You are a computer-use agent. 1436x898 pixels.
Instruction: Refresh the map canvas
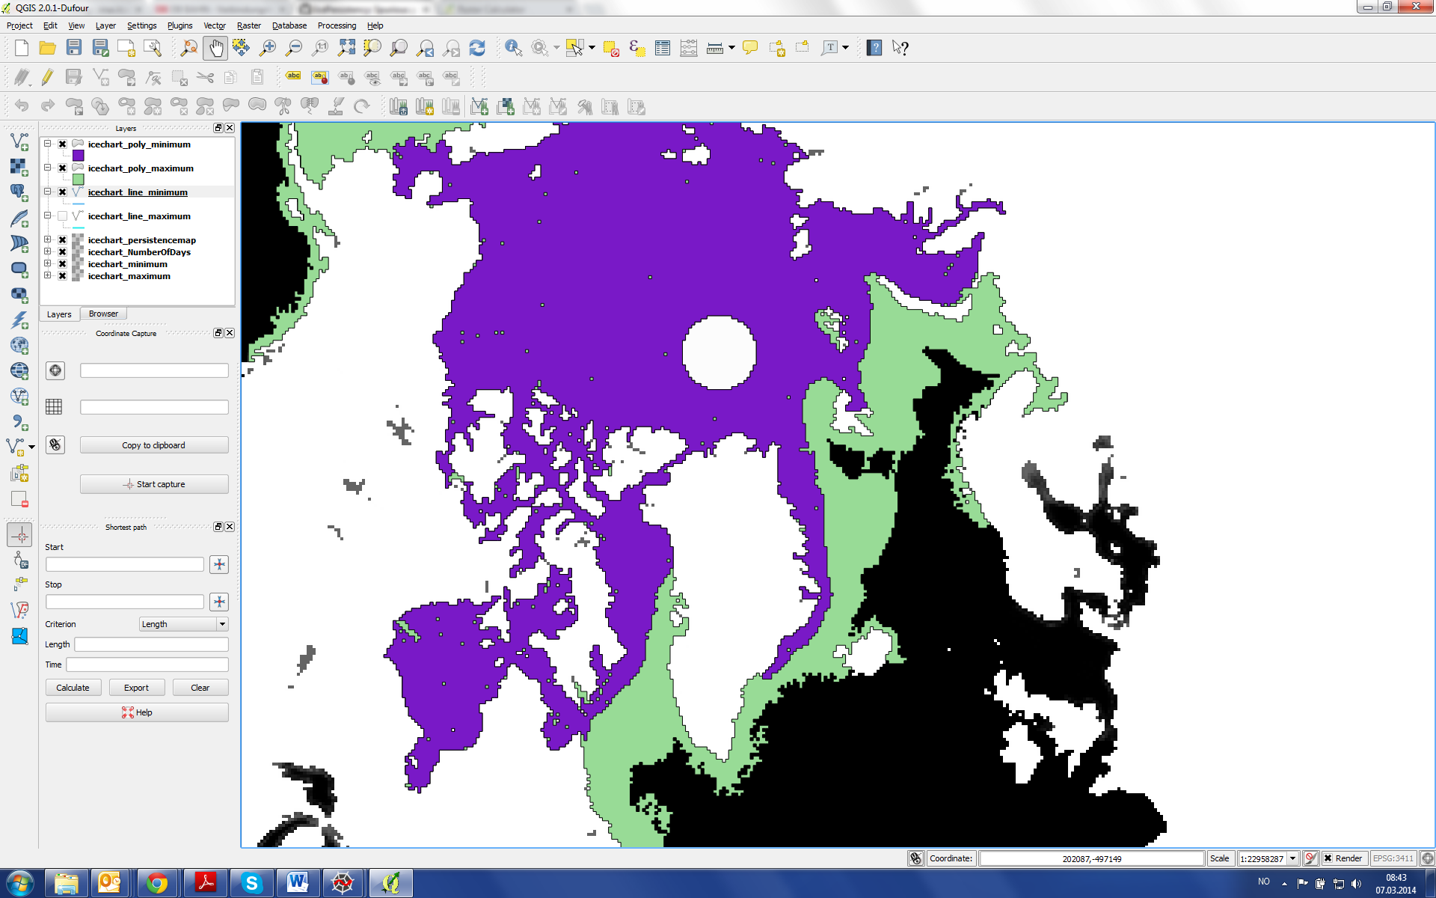(477, 48)
